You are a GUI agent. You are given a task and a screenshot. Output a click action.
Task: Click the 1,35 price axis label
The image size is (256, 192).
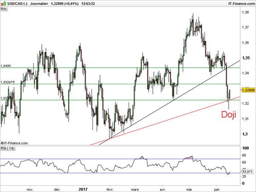[246, 58]
